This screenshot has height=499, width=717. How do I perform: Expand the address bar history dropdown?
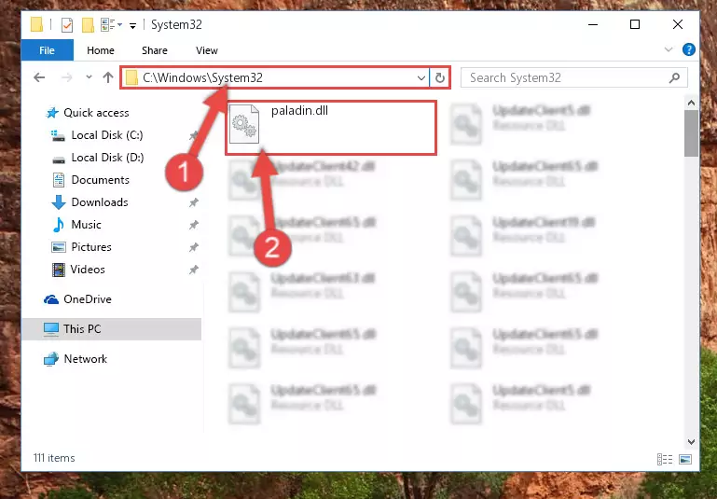click(421, 78)
